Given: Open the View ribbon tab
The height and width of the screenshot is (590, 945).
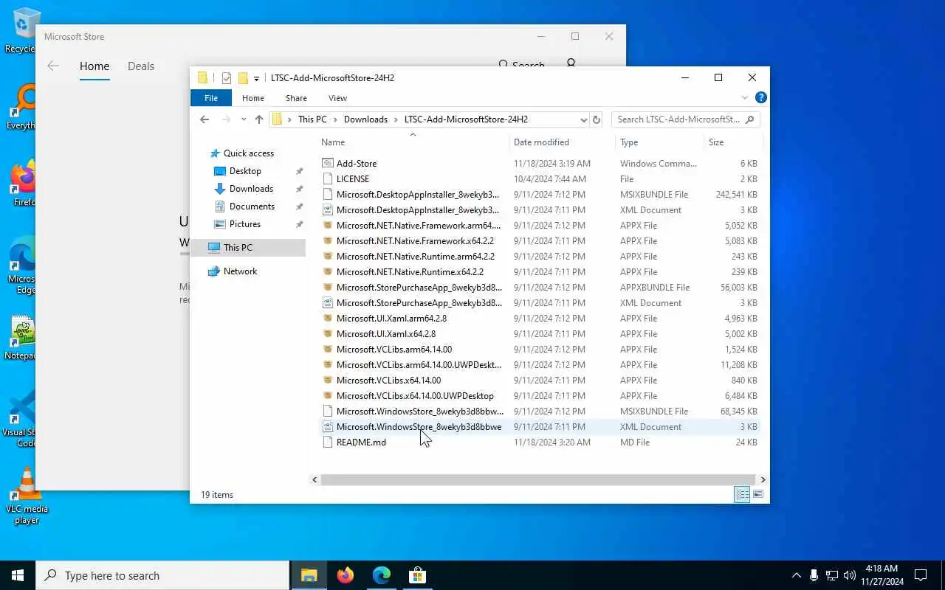Looking at the screenshot, I should (337, 97).
